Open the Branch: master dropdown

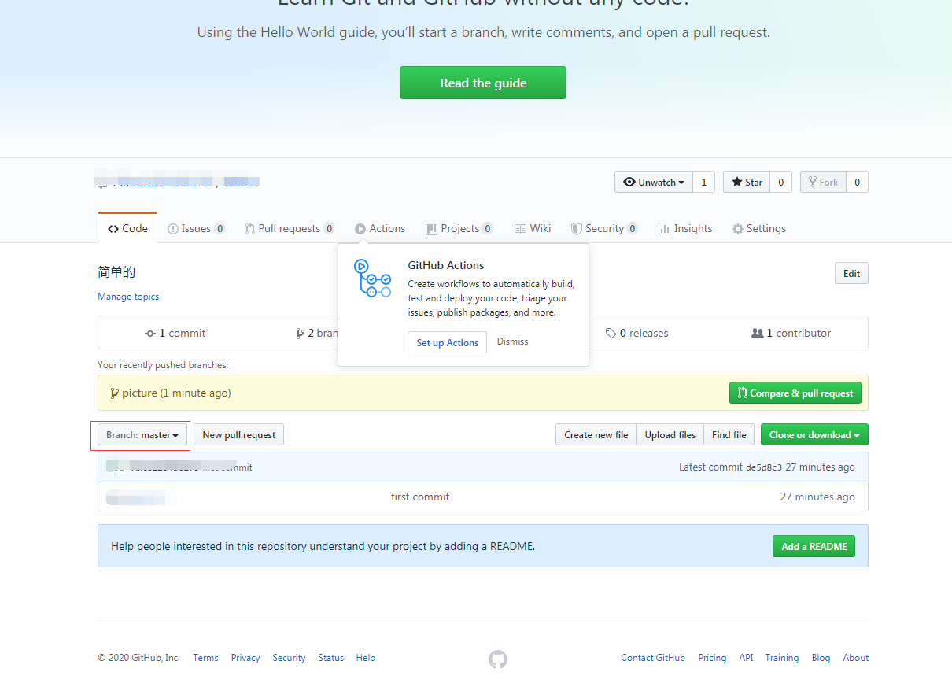[x=142, y=434]
